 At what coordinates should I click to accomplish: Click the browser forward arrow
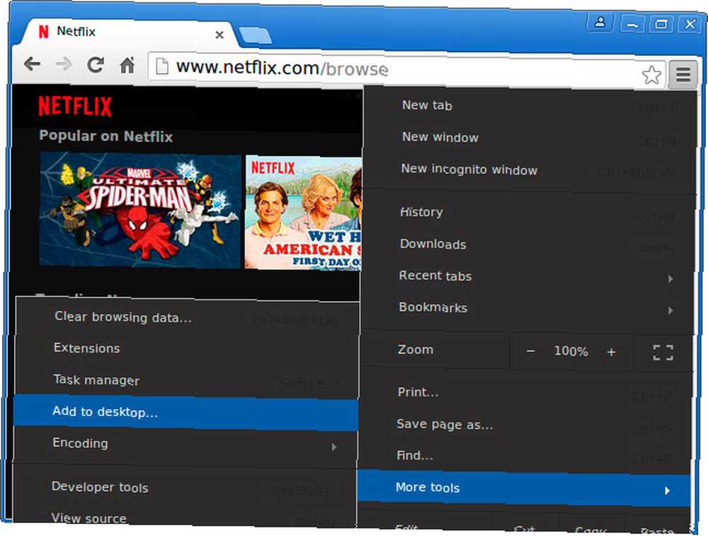pos(64,64)
